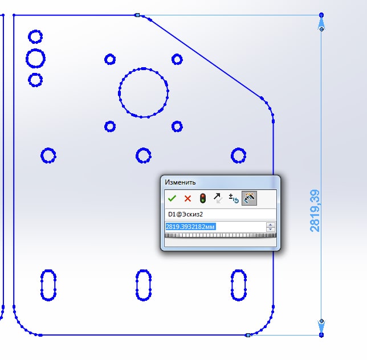
Task: Increase dimension value with up spinner
Action: point(271,224)
